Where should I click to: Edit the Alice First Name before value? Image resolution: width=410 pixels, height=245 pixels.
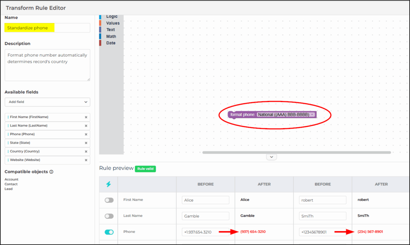(x=205, y=200)
